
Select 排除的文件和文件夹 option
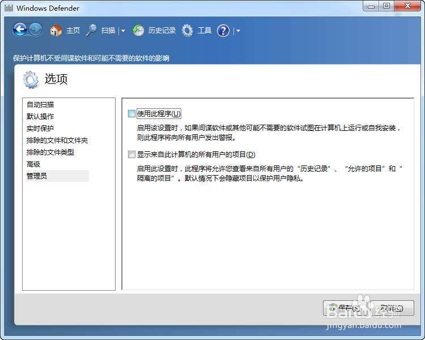pyautogui.click(x=57, y=141)
